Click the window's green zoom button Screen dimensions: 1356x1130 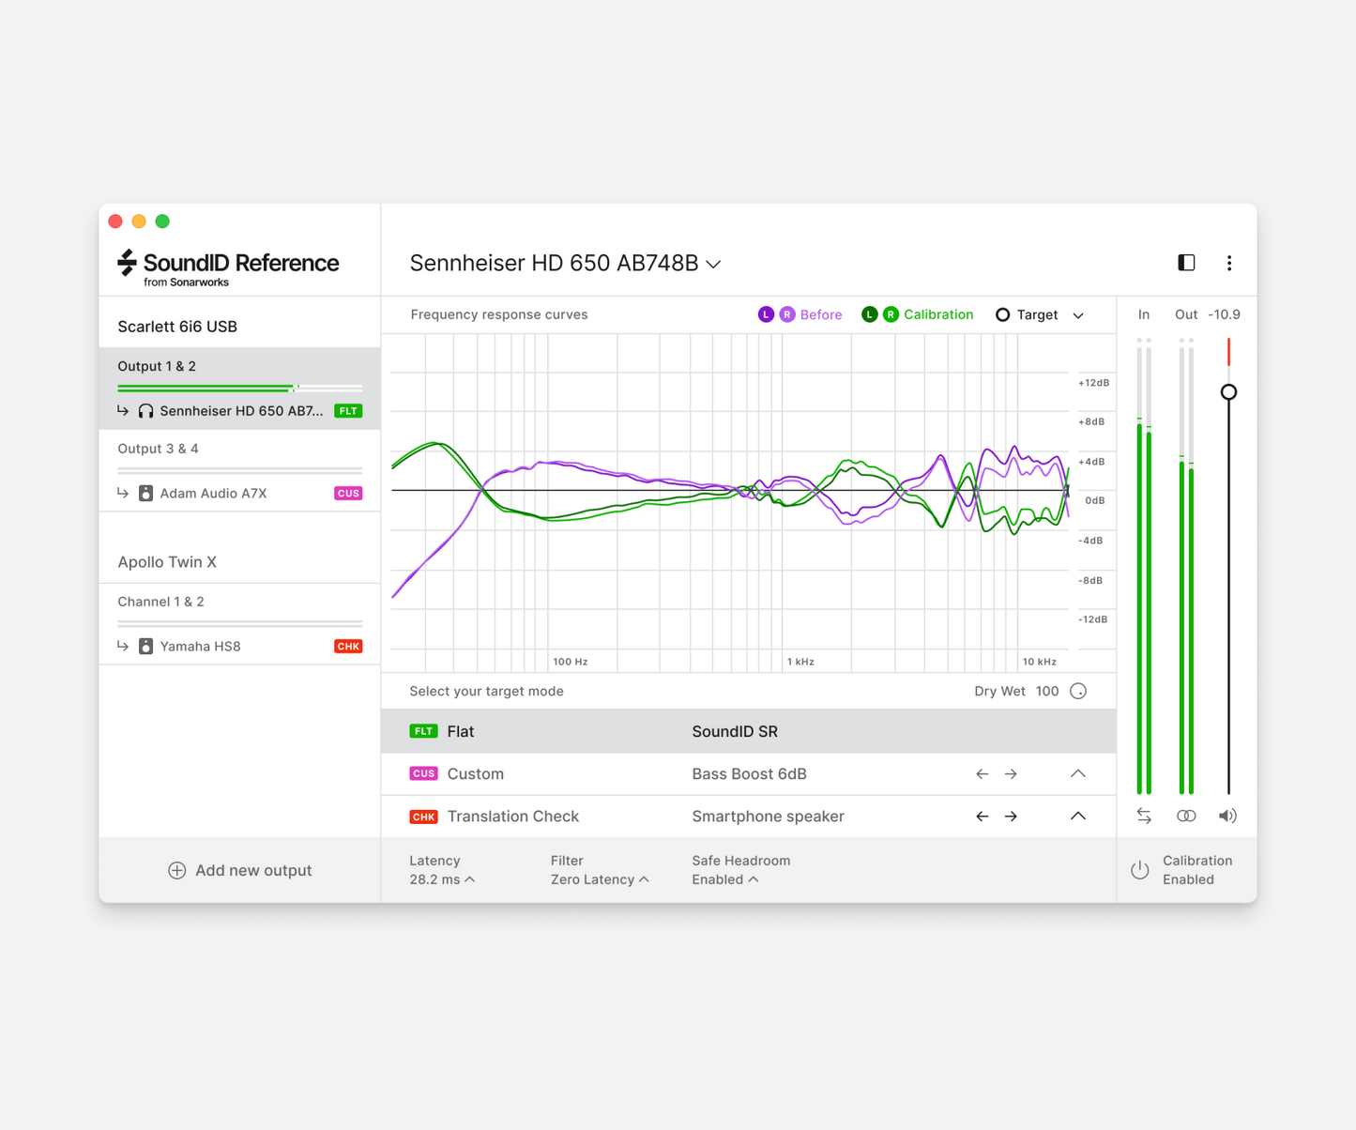click(x=162, y=221)
